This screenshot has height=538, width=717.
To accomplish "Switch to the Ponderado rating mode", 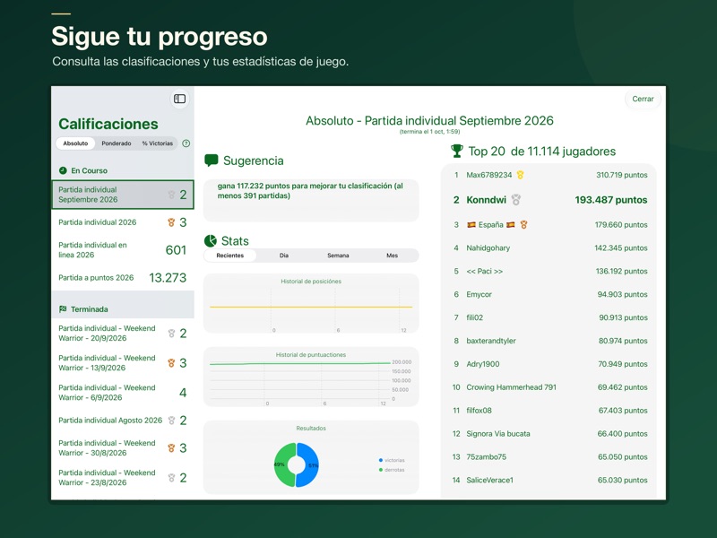I will pyautogui.click(x=117, y=143).
